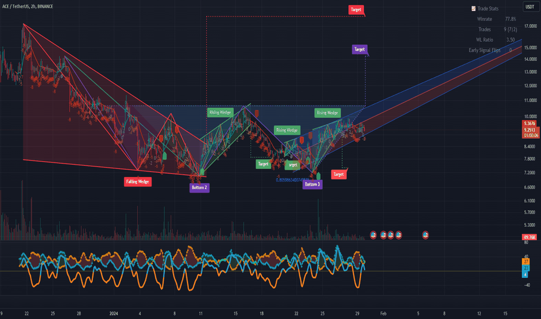Image resolution: width=541 pixels, height=319 pixels.
Task: Click the 7.8000 price scale level
Action: click(x=529, y=159)
